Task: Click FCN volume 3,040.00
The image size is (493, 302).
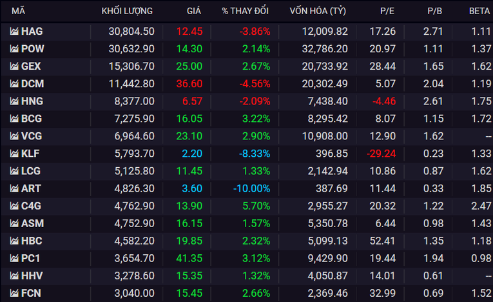Action: [134, 293]
